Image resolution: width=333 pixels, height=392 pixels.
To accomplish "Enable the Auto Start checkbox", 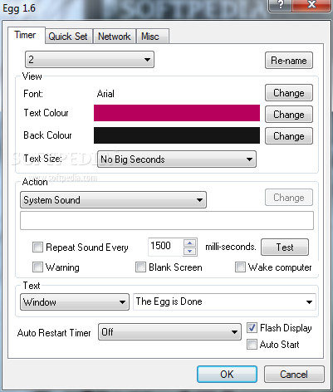I will pyautogui.click(x=252, y=345).
